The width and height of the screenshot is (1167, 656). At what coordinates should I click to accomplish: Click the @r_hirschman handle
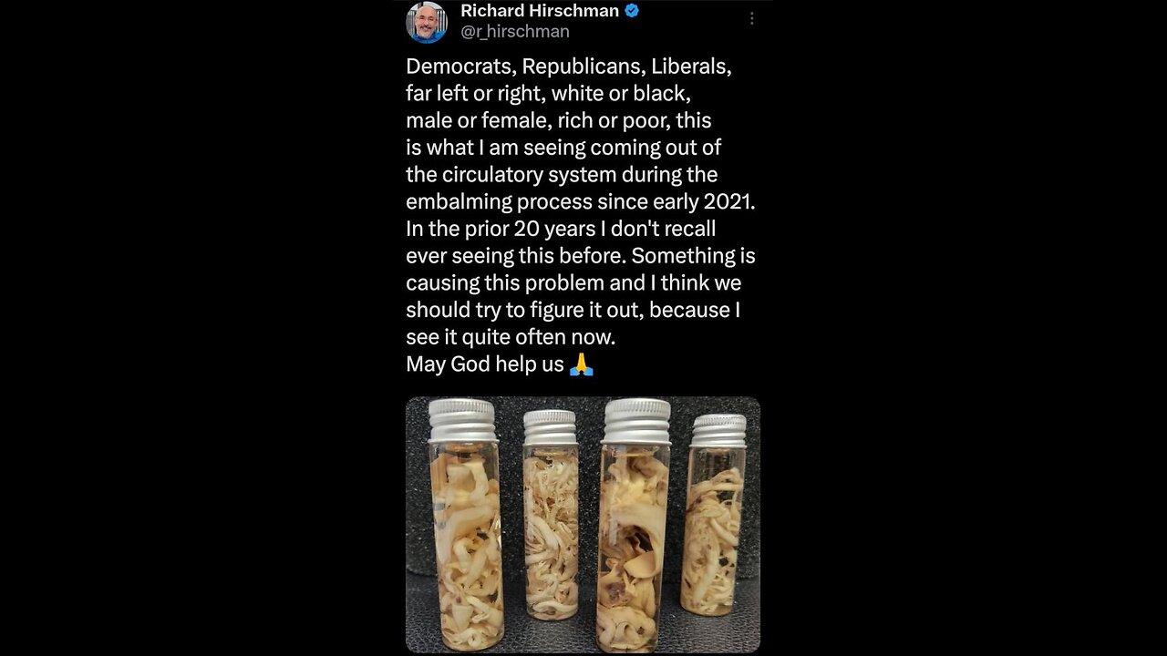click(x=514, y=31)
